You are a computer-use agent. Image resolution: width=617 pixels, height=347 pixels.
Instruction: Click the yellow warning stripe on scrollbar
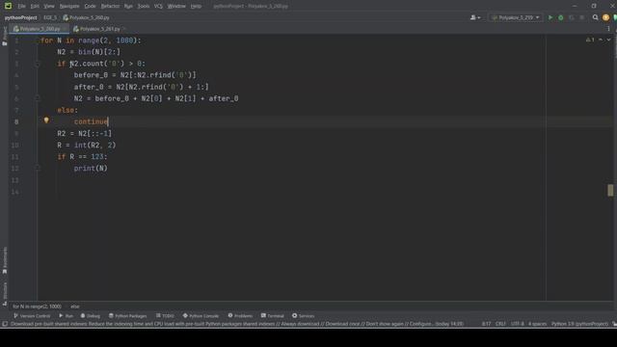click(610, 191)
